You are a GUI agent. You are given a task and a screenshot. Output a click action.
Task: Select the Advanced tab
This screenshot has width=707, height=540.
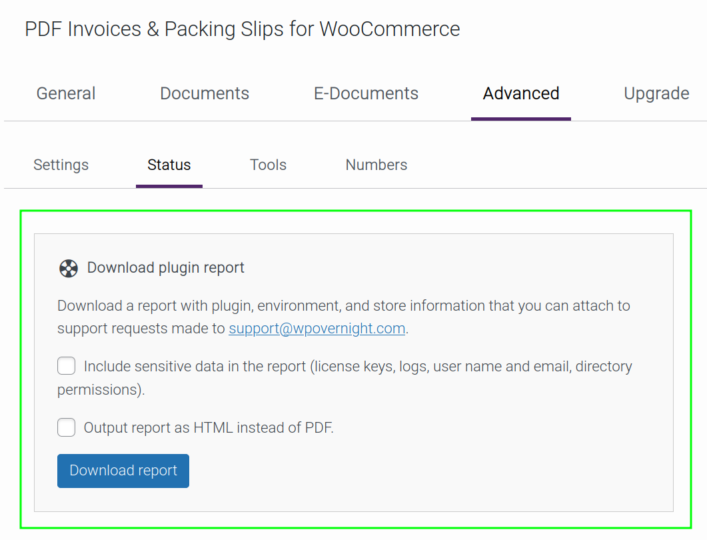pyautogui.click(x=520, y=93)
